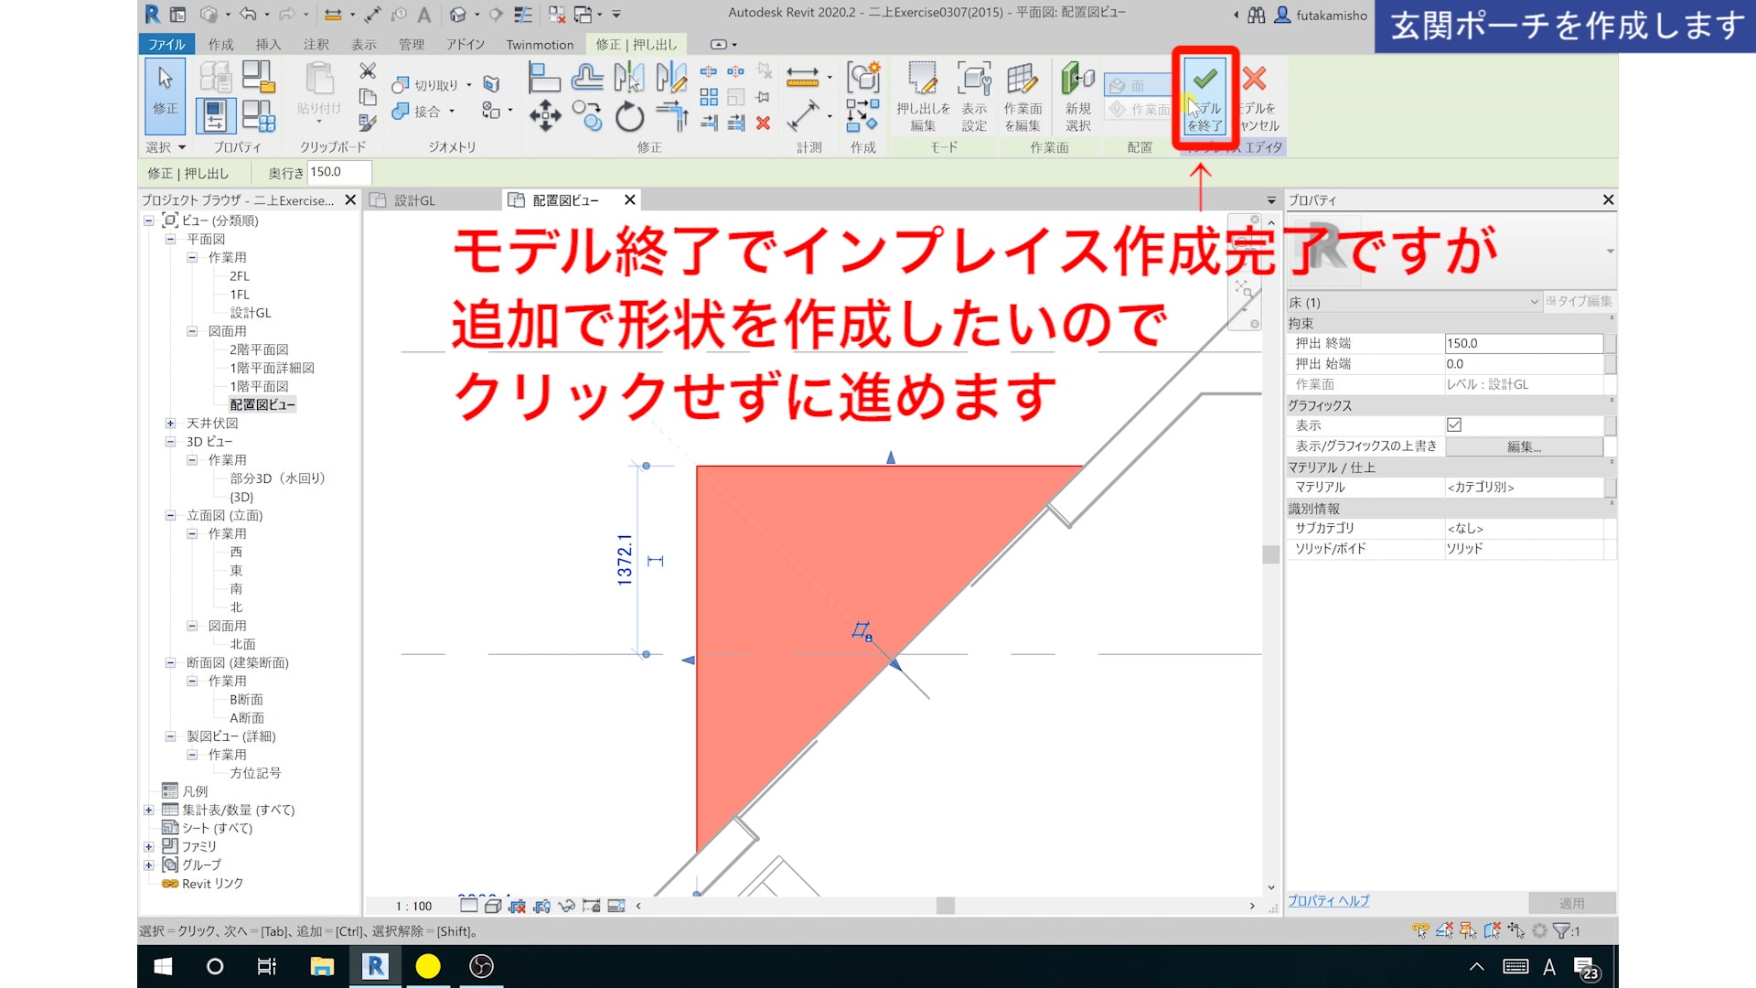Collapse the 平面図 tree node
Viewport: 1756px width, 988px height.
click(170, 240)
